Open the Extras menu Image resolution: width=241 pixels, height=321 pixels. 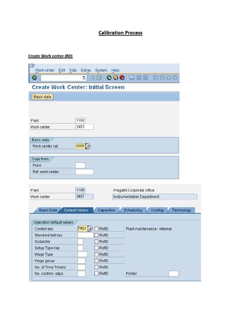[x=86, y=70]
